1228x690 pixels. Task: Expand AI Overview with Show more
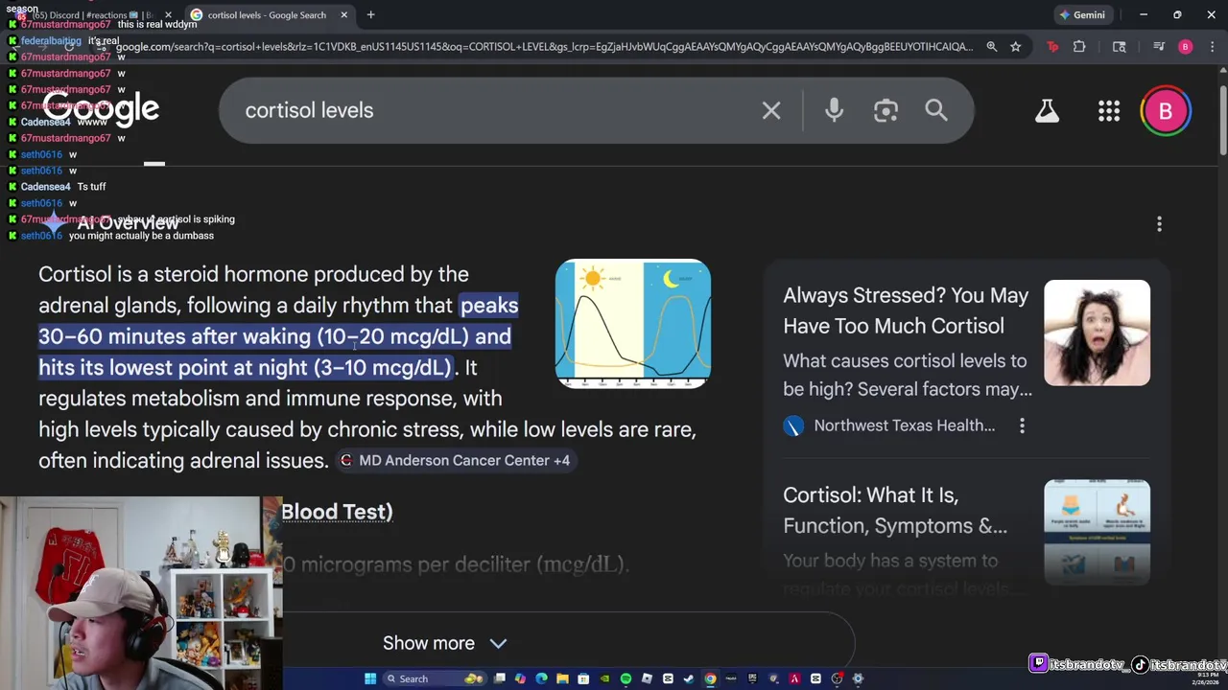coord(444,643)
